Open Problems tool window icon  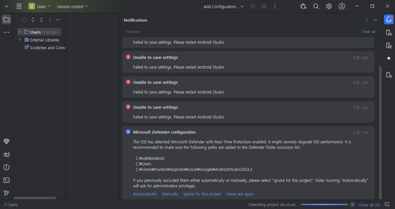pos(6,167)
